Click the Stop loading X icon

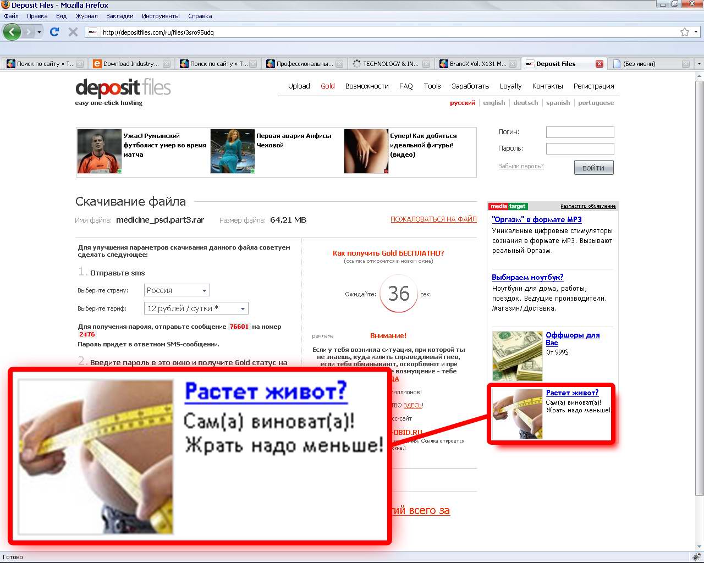coord(73,32)
